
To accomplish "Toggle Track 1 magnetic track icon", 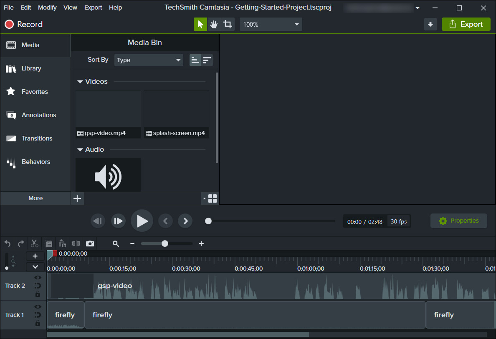I will tap(38, 315).
